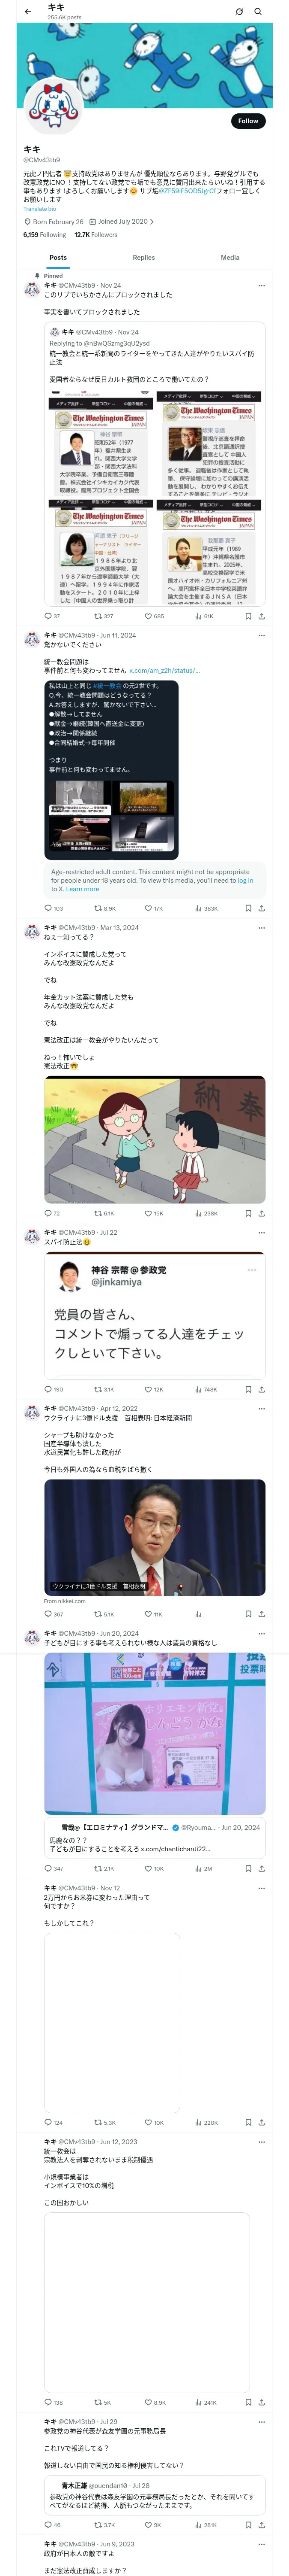Repost the Jun 11, 2024 post
This screenshot has height=2576, width=289.
tap(104, 908)
